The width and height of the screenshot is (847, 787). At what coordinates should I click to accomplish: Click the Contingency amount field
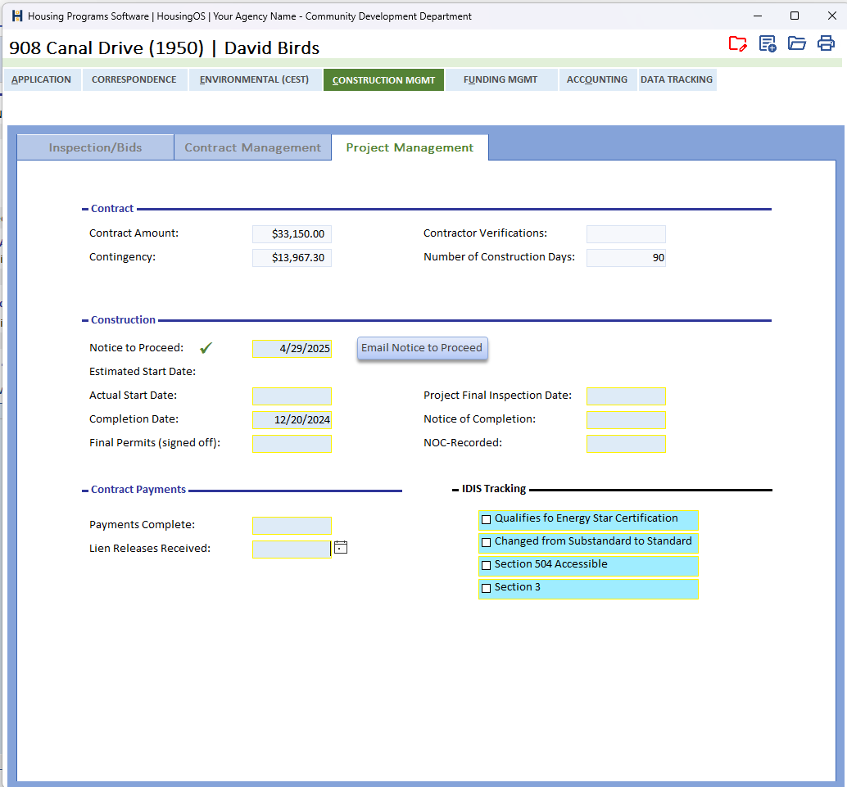(292, 258)
